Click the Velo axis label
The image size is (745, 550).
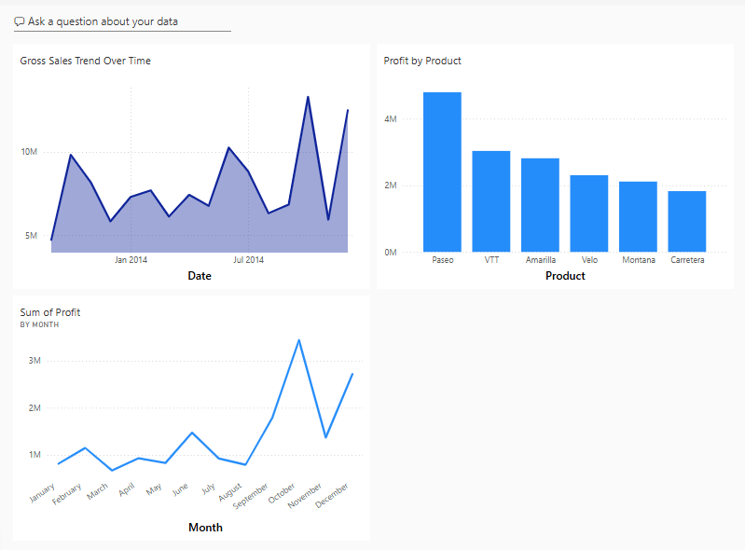[x=589, y=260]
